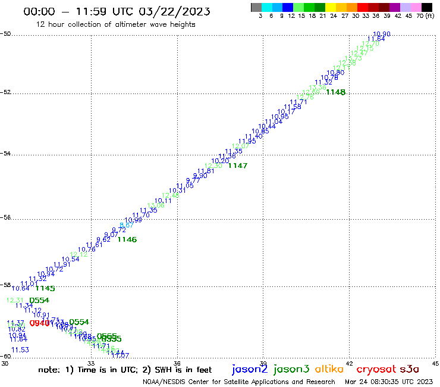This screenshot has height=387, width=440.
Task: Click the pink swatch near the 70 label
Action: click(416, 7)
